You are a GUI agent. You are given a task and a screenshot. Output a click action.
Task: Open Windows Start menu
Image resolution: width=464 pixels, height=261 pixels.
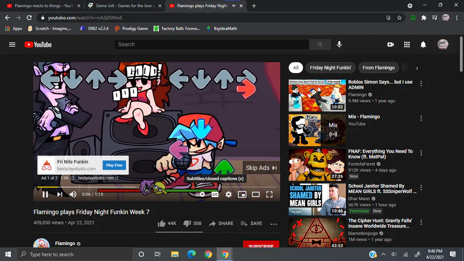pyautogui.click(x=8, y=254)
